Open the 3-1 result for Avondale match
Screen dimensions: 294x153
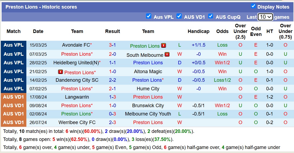click(x=112, y=45)
